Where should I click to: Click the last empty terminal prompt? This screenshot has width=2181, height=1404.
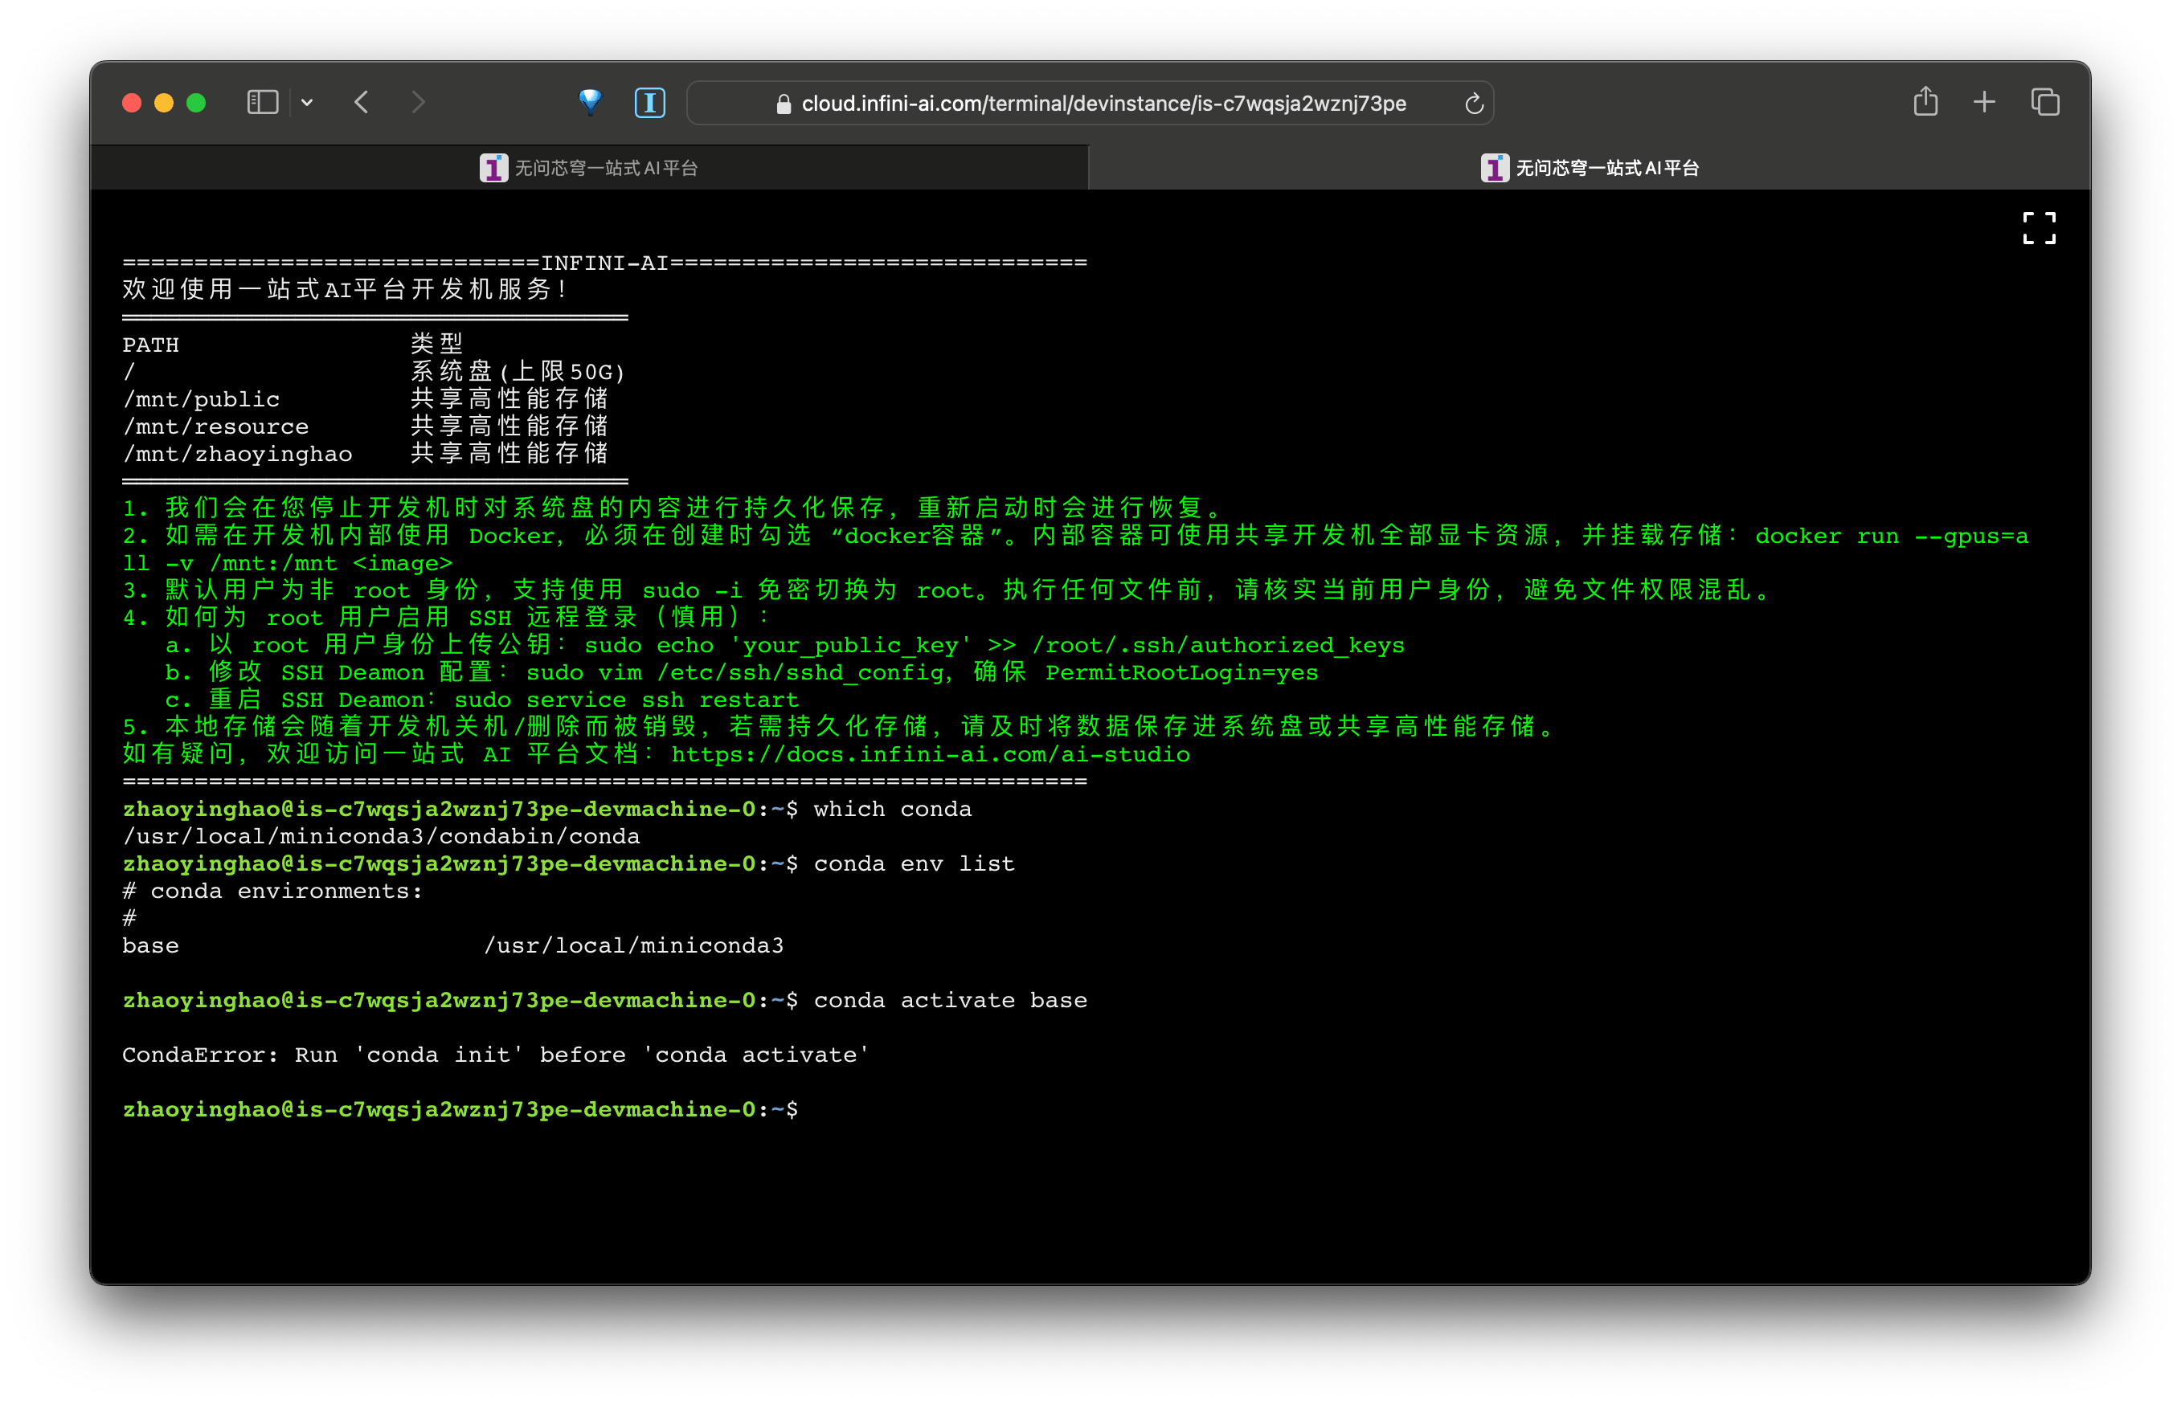point(460,1109)
